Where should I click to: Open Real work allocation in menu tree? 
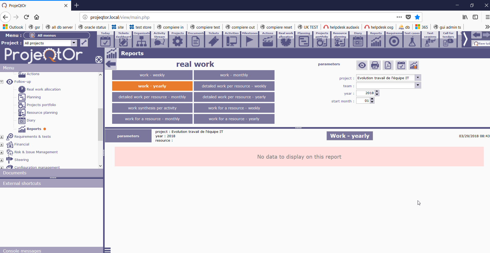[44, 89]
